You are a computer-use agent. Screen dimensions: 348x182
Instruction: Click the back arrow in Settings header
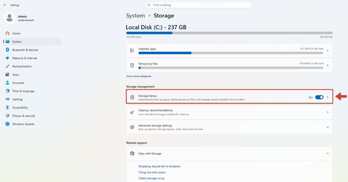click(x=5, y=5)
